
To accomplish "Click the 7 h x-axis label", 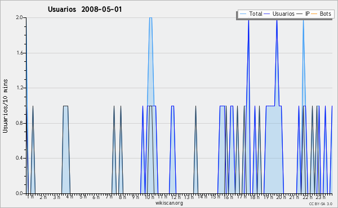I will [109, 197].
